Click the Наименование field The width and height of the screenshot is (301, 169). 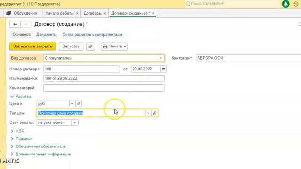[103, 78]
